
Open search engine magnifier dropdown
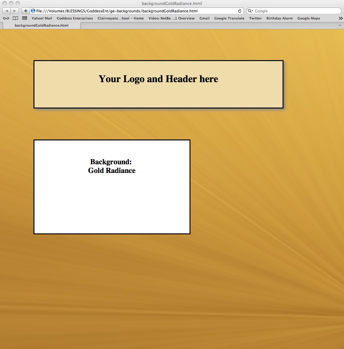point(250,11)
